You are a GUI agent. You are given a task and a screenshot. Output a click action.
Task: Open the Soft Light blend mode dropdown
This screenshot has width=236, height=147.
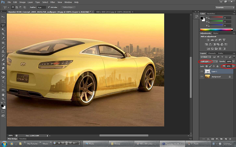tap(209, 61)
